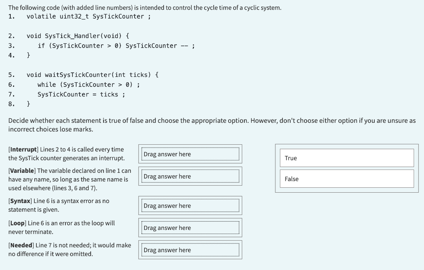Viewport: 424px width, 270px height.
Task: Click drop zone beside the Variable statement
Action: click(x=190, y=176)
